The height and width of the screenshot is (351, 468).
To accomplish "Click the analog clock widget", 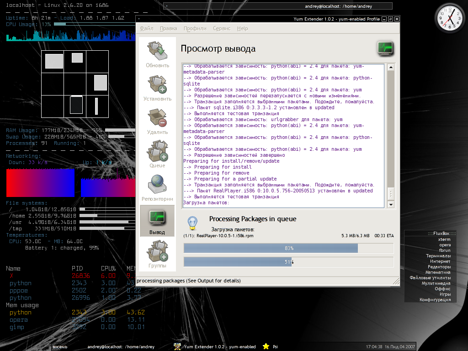I will point(450,18).
